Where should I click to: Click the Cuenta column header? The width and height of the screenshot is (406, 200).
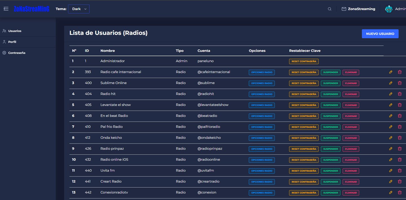(204, 51)
